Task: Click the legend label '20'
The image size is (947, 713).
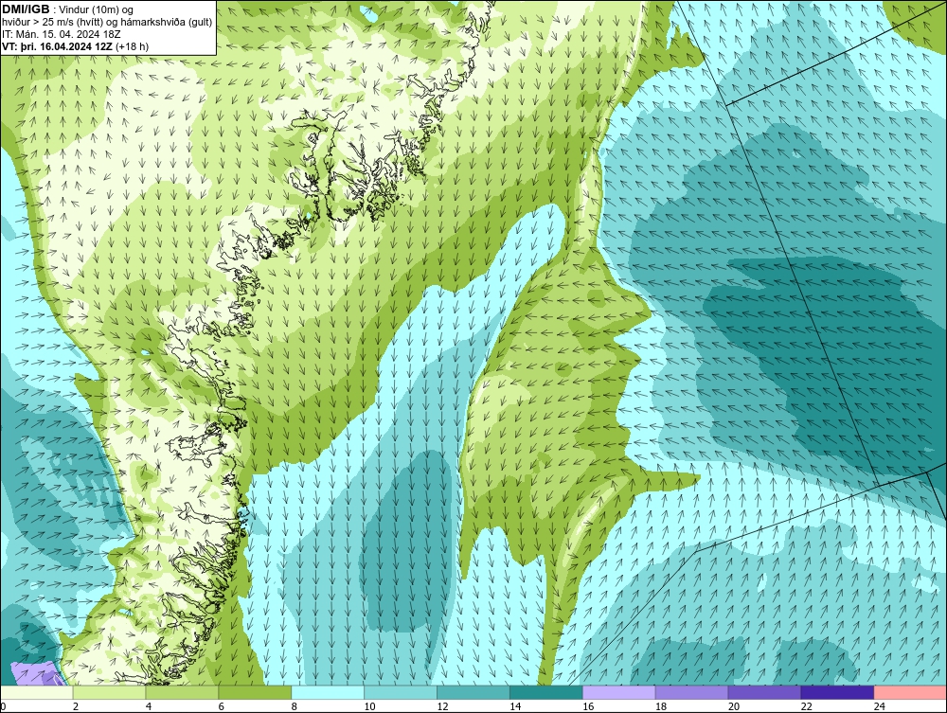Action: tap(734, 706)
